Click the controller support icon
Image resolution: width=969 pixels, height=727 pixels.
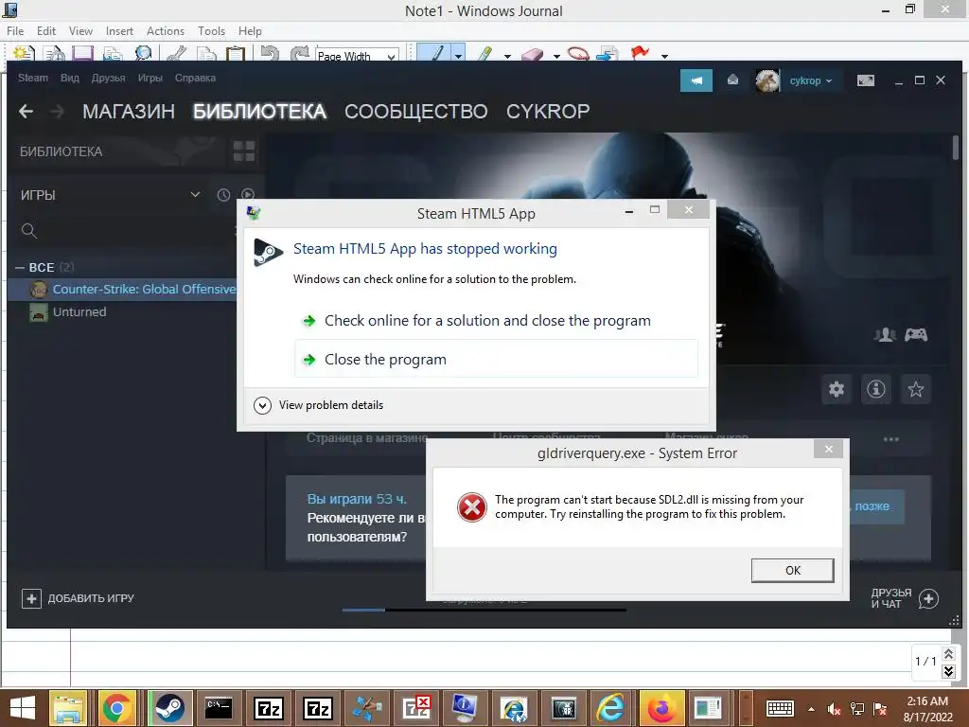916,335
